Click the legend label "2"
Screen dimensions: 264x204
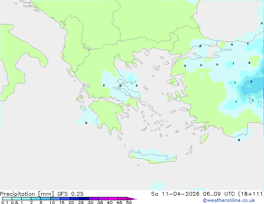point(31,202)
